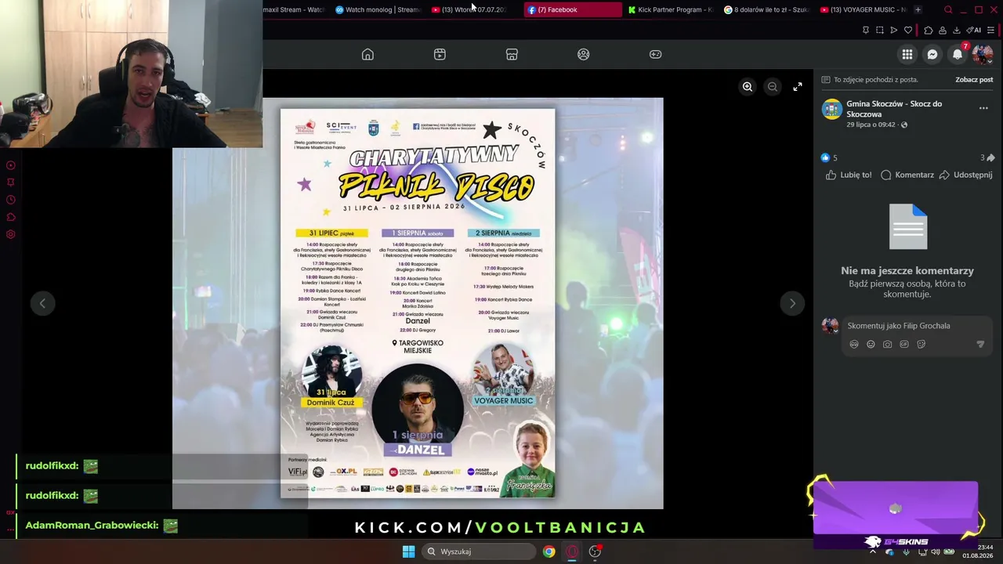Image resolution: width=1003 pixels, height=564 pixels.
Task: Click the pinboard pin toolbar icon
Action: point(866,30)
